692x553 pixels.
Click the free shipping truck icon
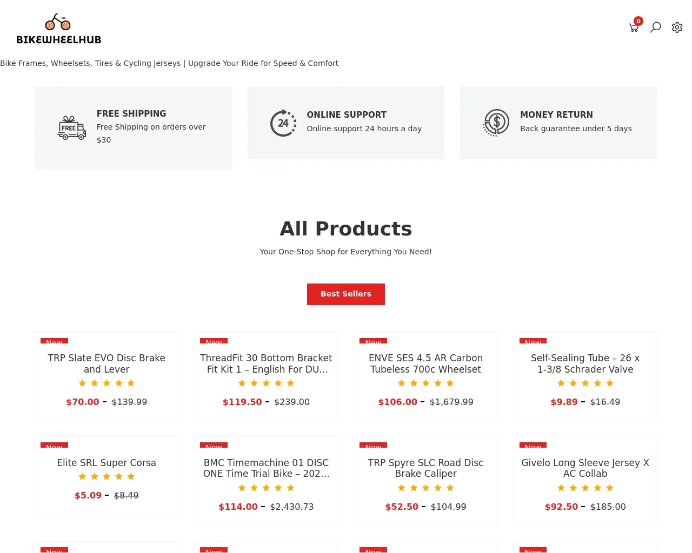click(x=71, y=128)
